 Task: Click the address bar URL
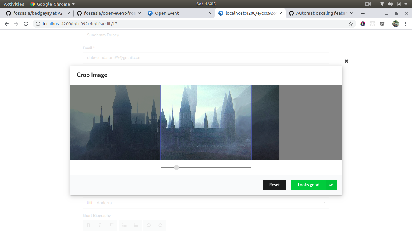click(80, 24)
